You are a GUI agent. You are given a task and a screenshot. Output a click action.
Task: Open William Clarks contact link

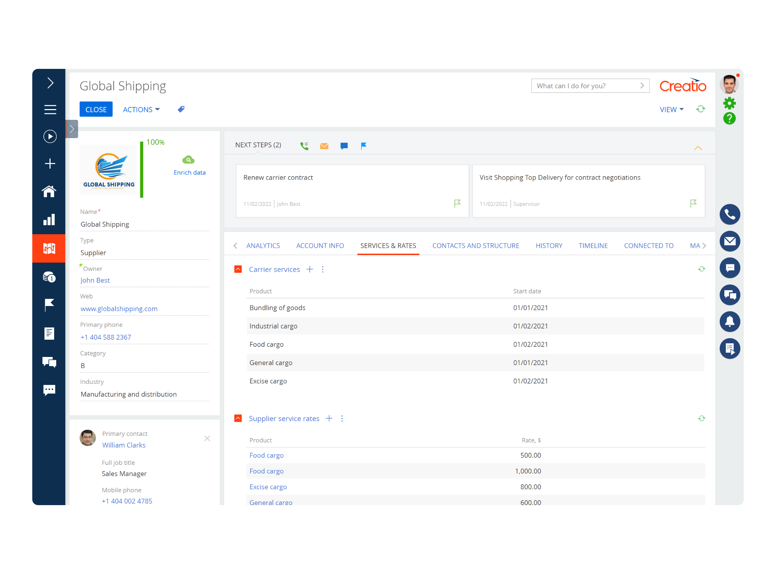124,445
